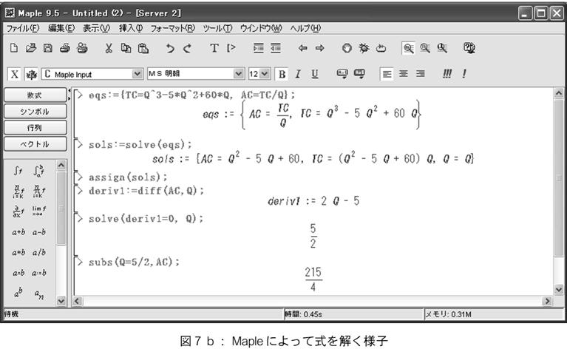Open the help question mark icon
The width and height of the screenshot is (567, 349).
tap(469, 48)
